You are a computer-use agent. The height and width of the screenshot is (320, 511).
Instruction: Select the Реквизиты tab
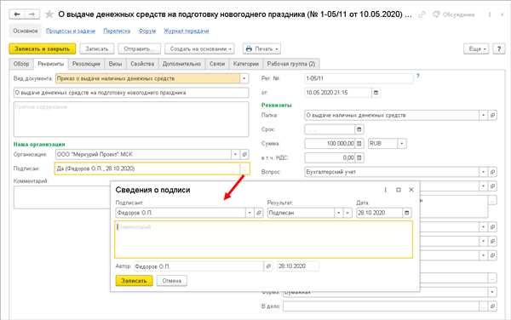[x=51, y=64]
